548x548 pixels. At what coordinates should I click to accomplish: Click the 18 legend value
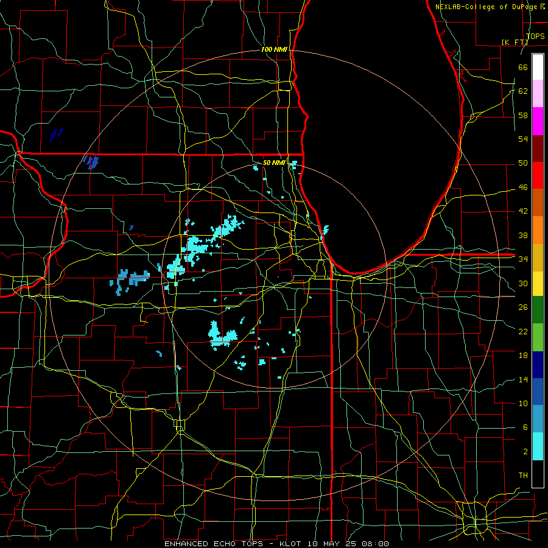[523, 356]
